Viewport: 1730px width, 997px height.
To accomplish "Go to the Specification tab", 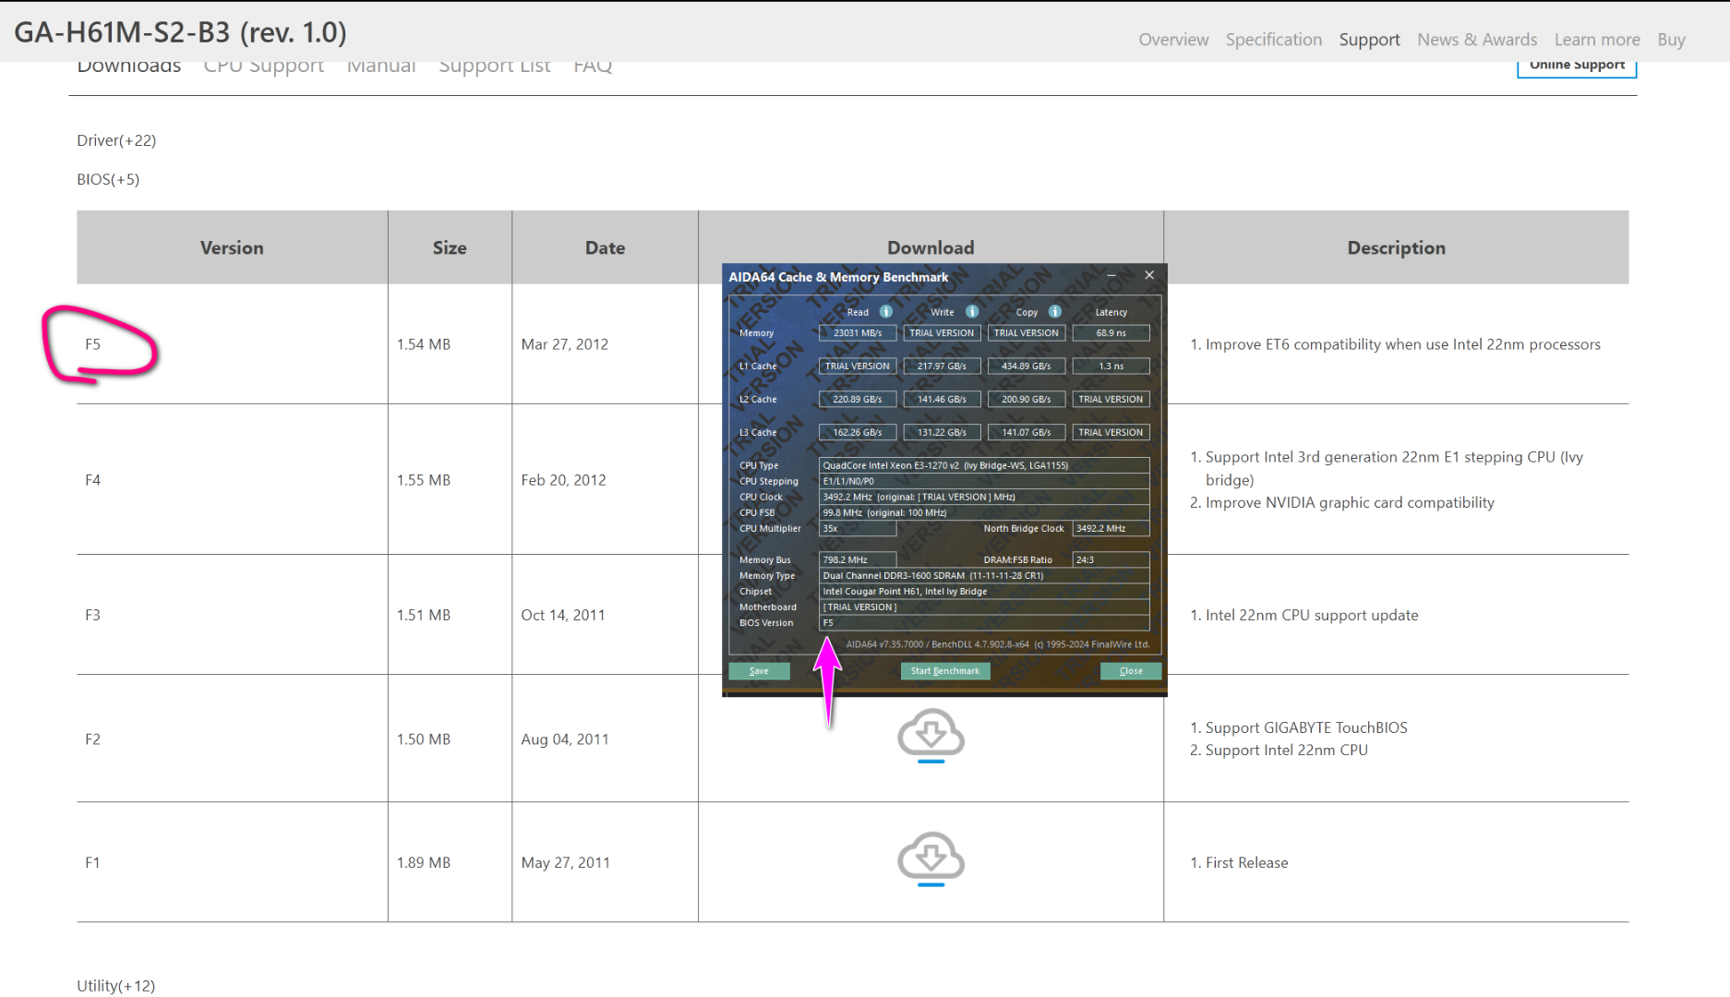I will pos(1273,40).
